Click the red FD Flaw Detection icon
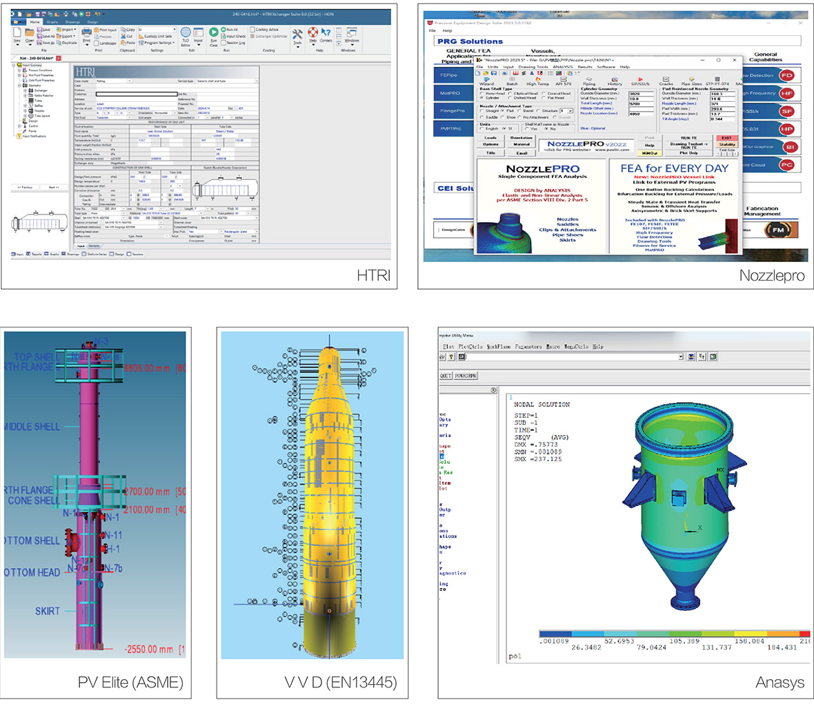 (x=786, y=75)
